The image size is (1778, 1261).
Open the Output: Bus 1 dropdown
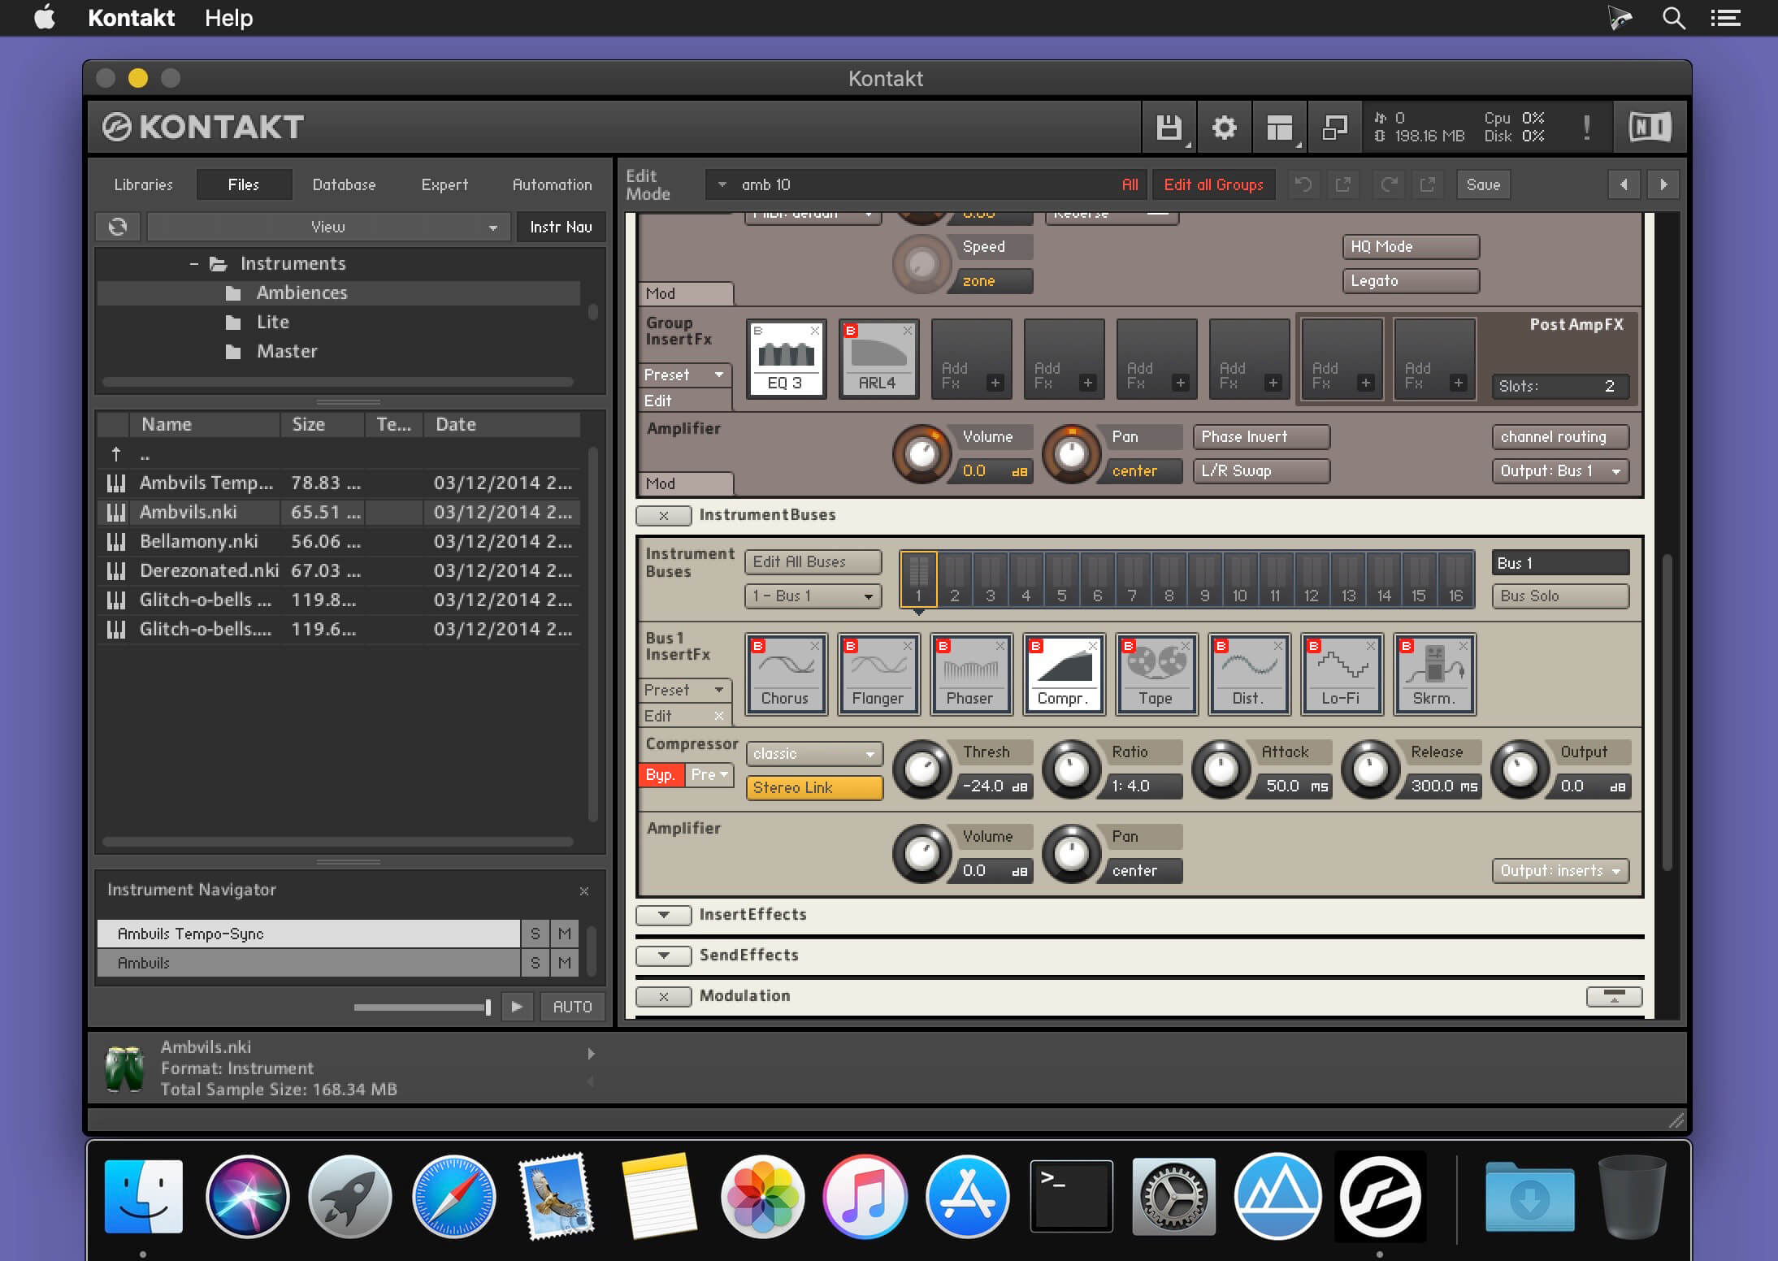[x=1560, y=470]
